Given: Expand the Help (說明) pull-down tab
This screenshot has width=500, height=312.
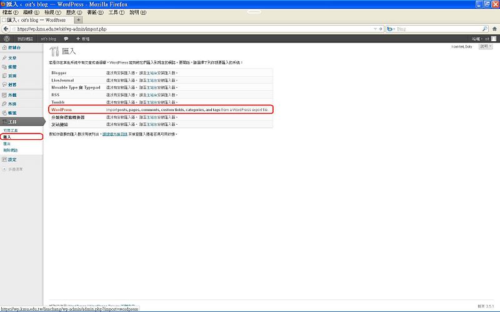Looking at the screenshot, I should tap(486, 46).
